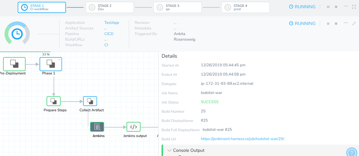Select the Pre-Deployment node icon

[14, 64]
